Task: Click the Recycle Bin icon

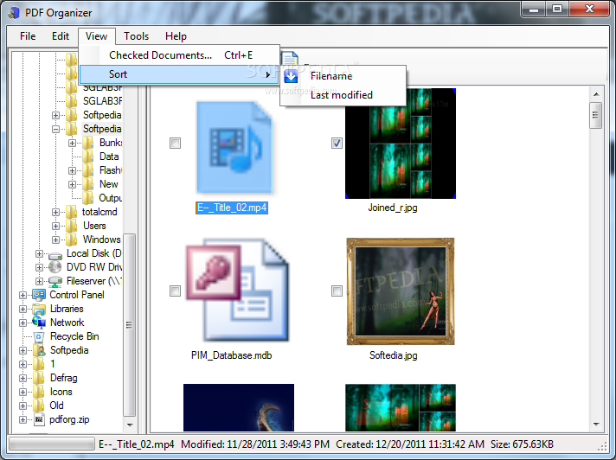Action: point(38,336)
